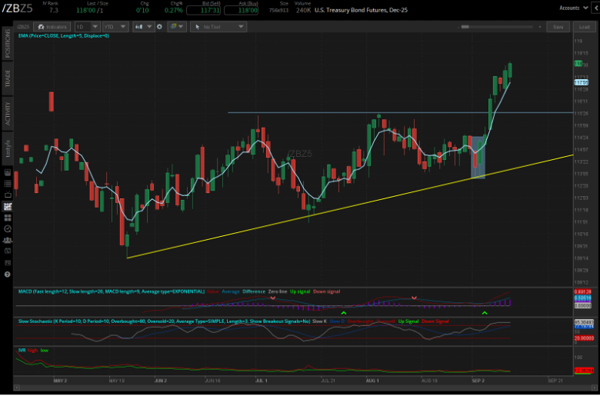
Task: Select the yellow ascending trendline
Action: (x=350, y=207)
